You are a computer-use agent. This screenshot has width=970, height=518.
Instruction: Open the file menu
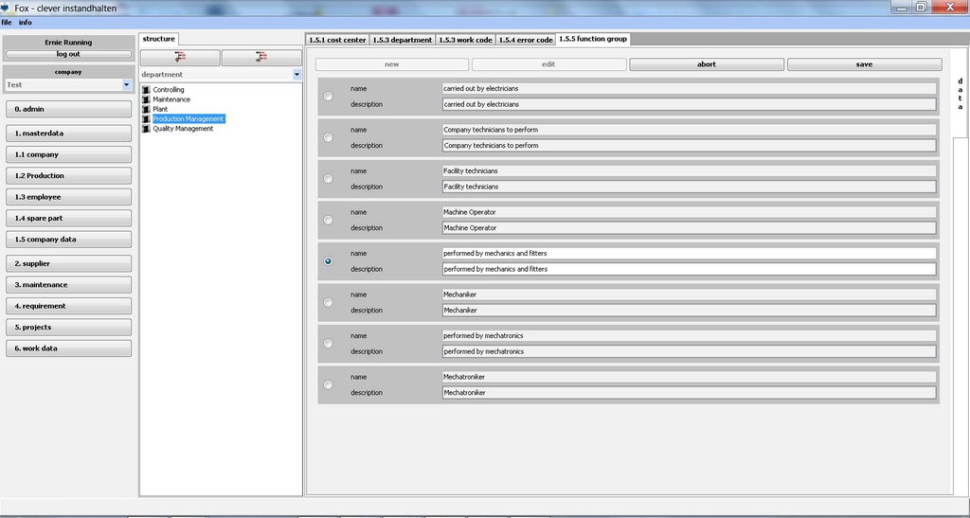click(x=7, y=22)
